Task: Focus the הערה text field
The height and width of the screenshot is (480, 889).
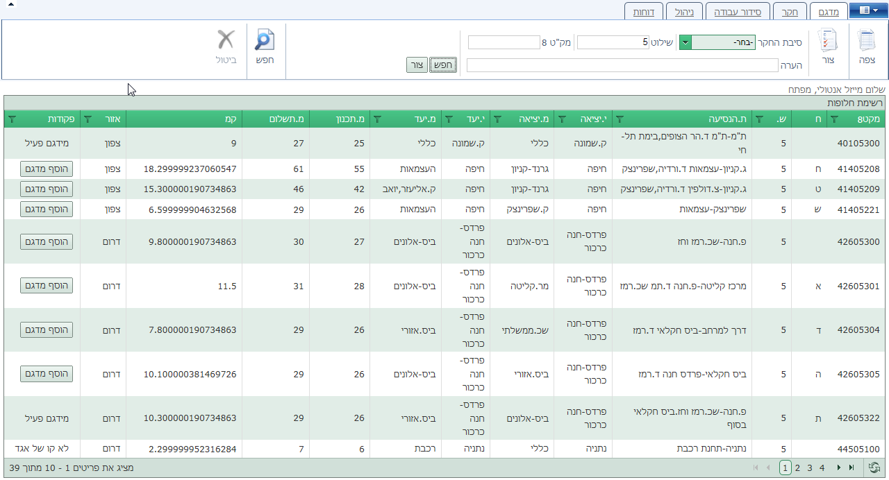Action: 622,65
